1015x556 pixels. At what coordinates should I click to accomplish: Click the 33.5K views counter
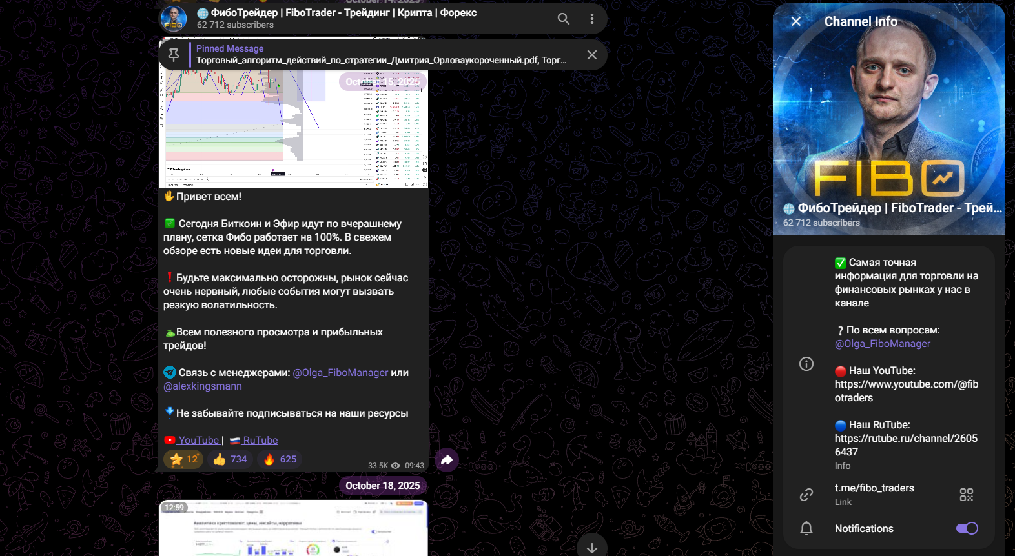pos(384,466)
